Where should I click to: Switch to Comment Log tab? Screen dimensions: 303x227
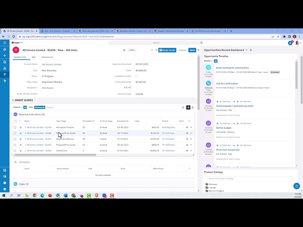click(x=47, y=57)
